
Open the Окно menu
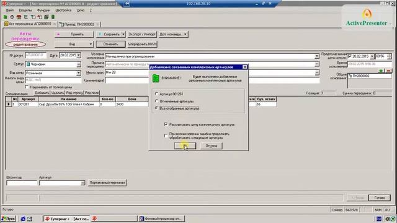81,10
